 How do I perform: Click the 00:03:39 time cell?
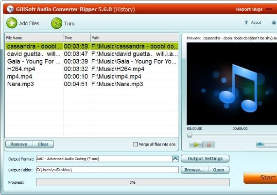76,61
